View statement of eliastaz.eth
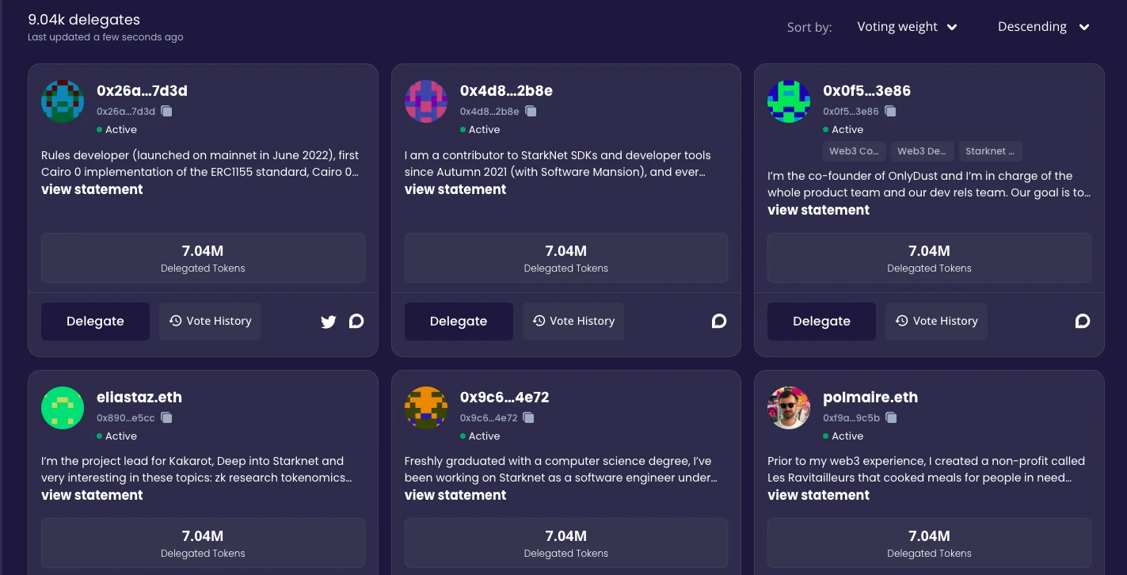The width and height of the screenshot is (1127, 575). 92,495
